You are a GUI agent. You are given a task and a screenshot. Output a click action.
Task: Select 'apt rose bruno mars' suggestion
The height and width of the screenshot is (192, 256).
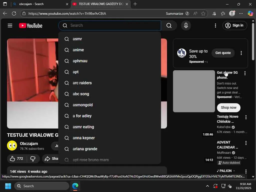tap(109, 160)
